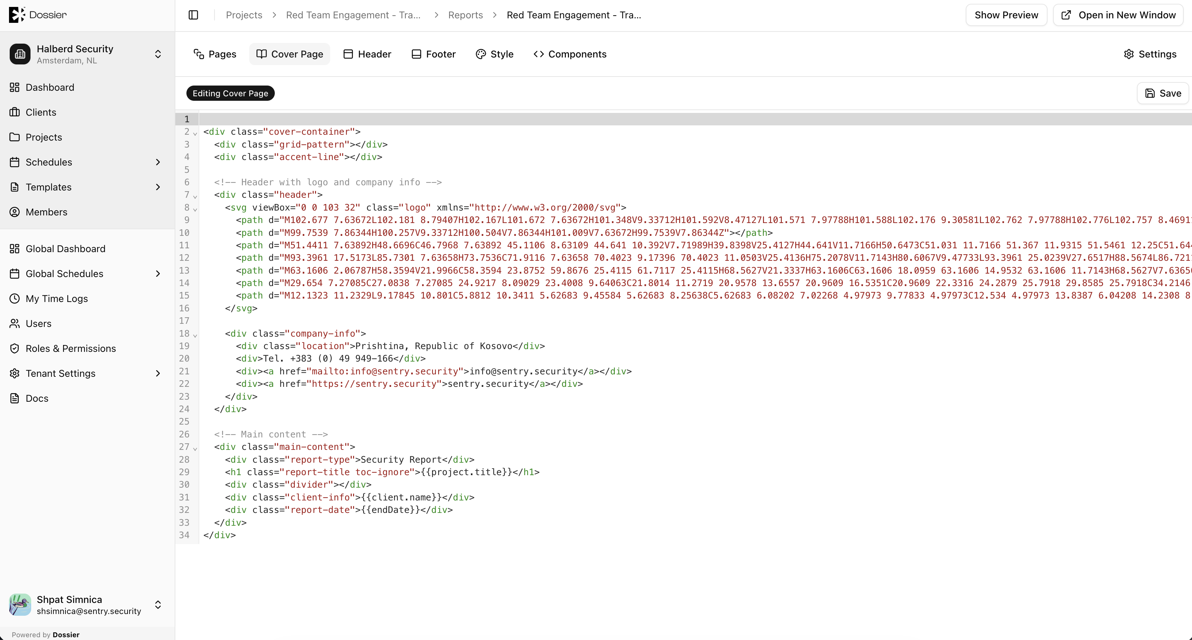Collapse code fold at line 8
Image resolution: width=1192 pixels, height=640 pixels.
tap(195, 210)
